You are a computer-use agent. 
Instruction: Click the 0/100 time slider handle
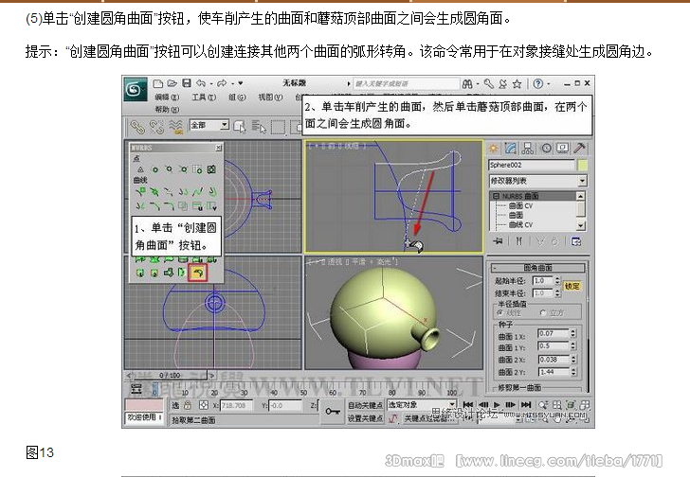tap(170, 376)
